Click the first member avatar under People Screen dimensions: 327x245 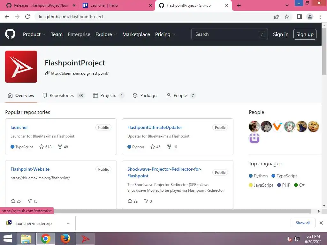click(x=254, y=126)
